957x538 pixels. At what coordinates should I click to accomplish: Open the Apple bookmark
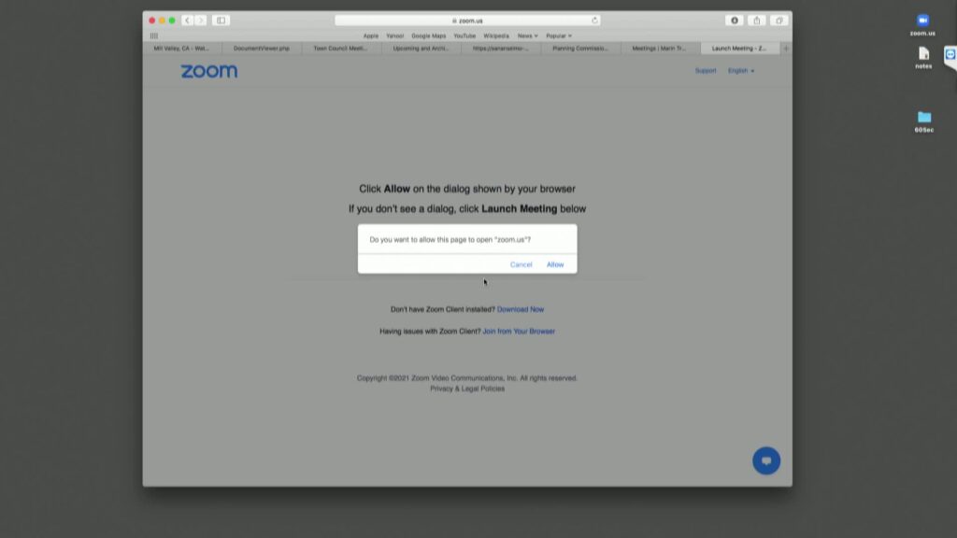(370, 36)
